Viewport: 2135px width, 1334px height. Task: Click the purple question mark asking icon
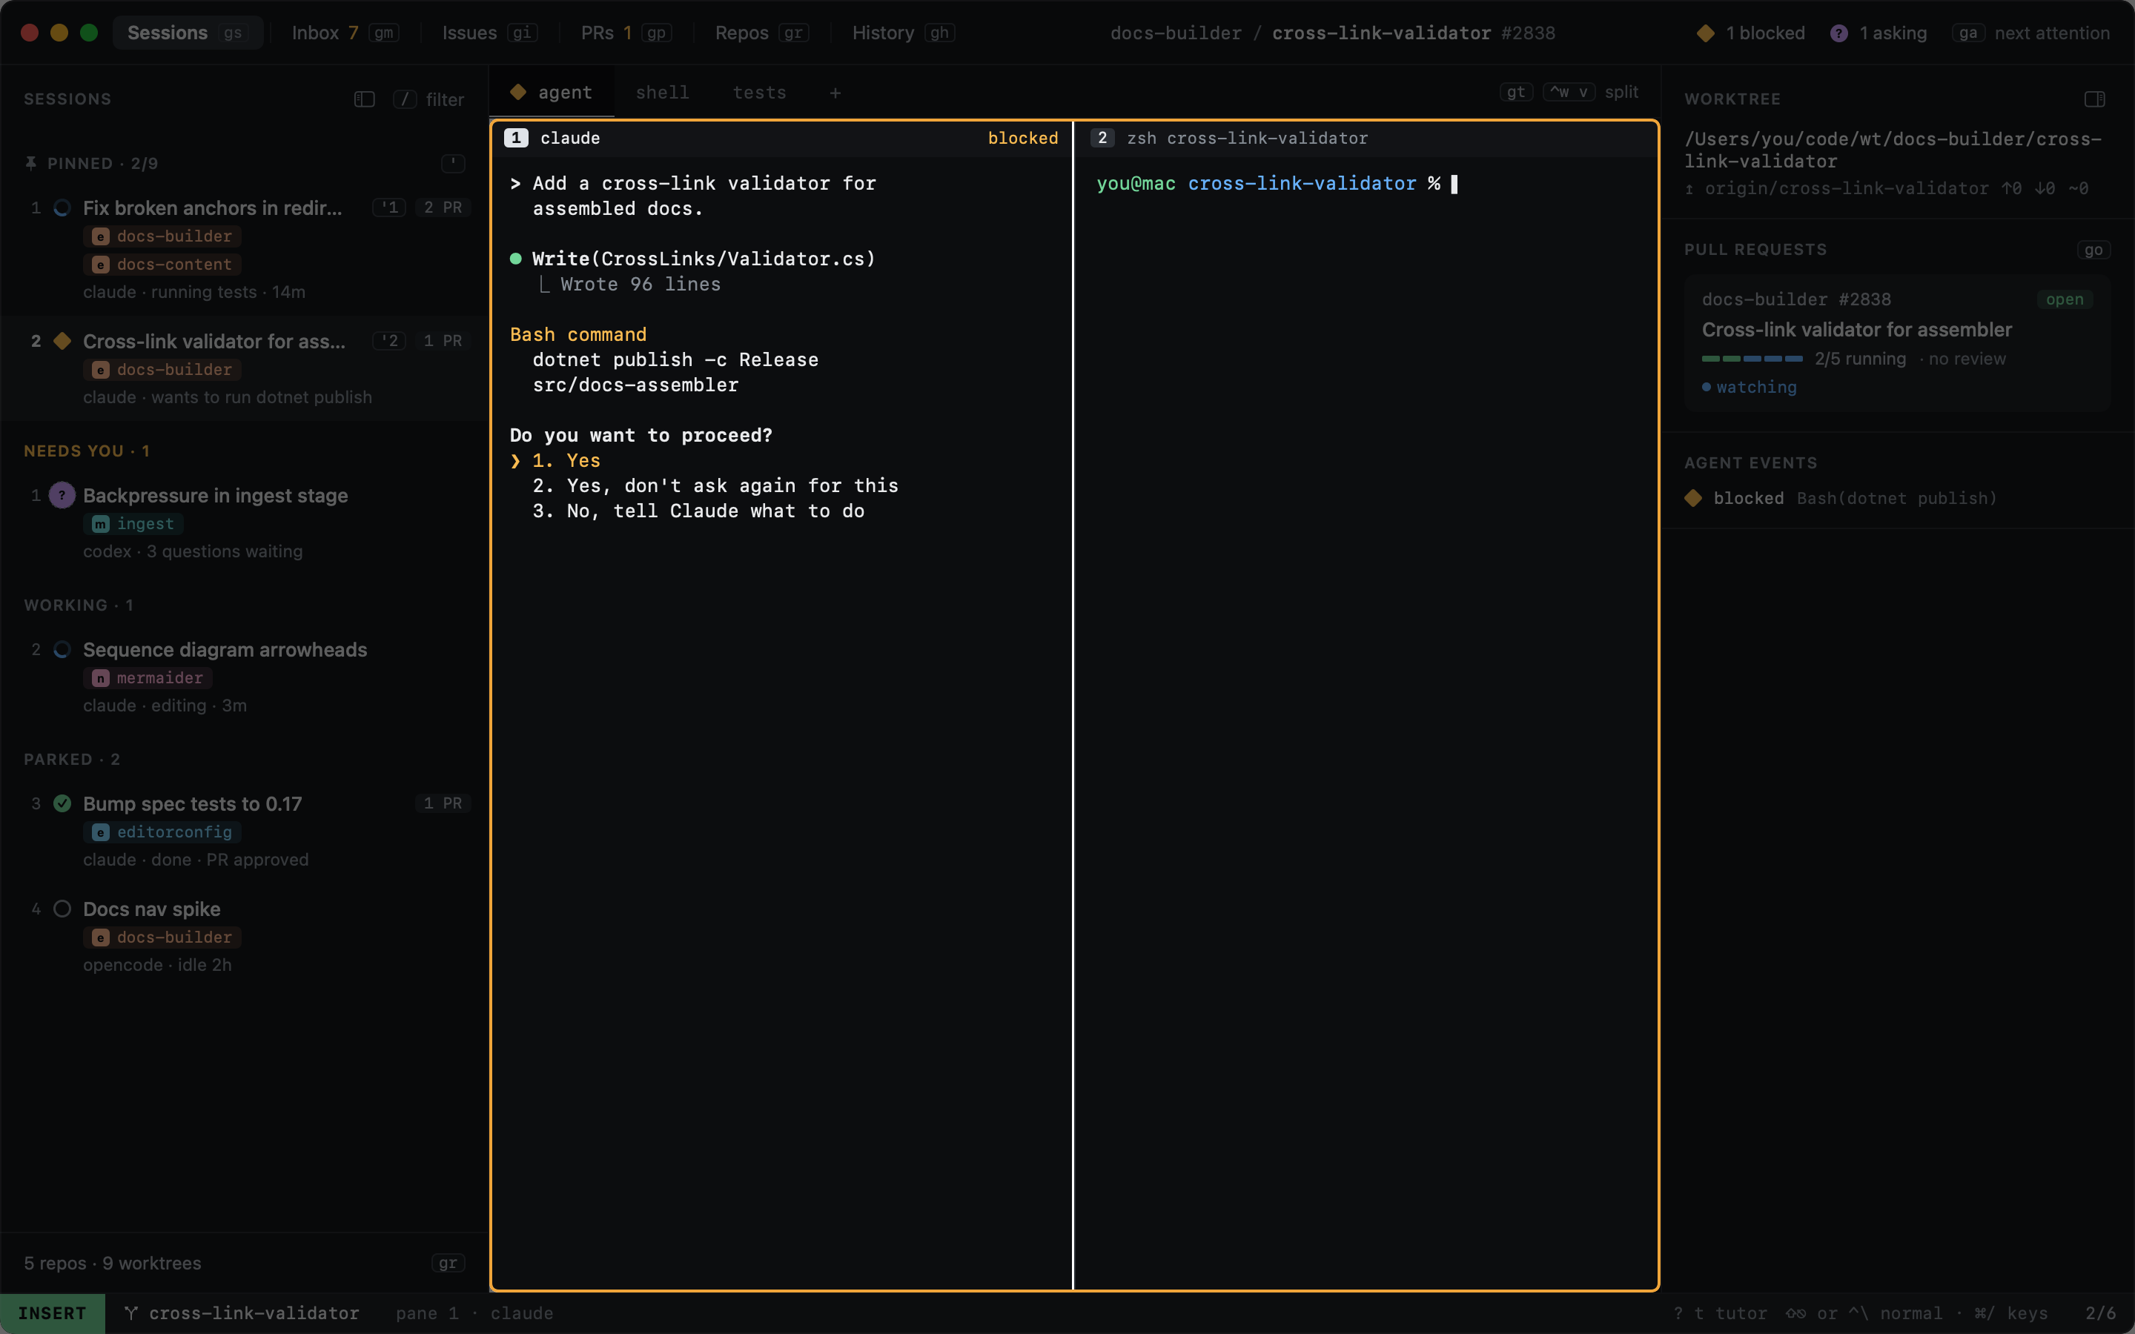click(x=1838, y=33)
